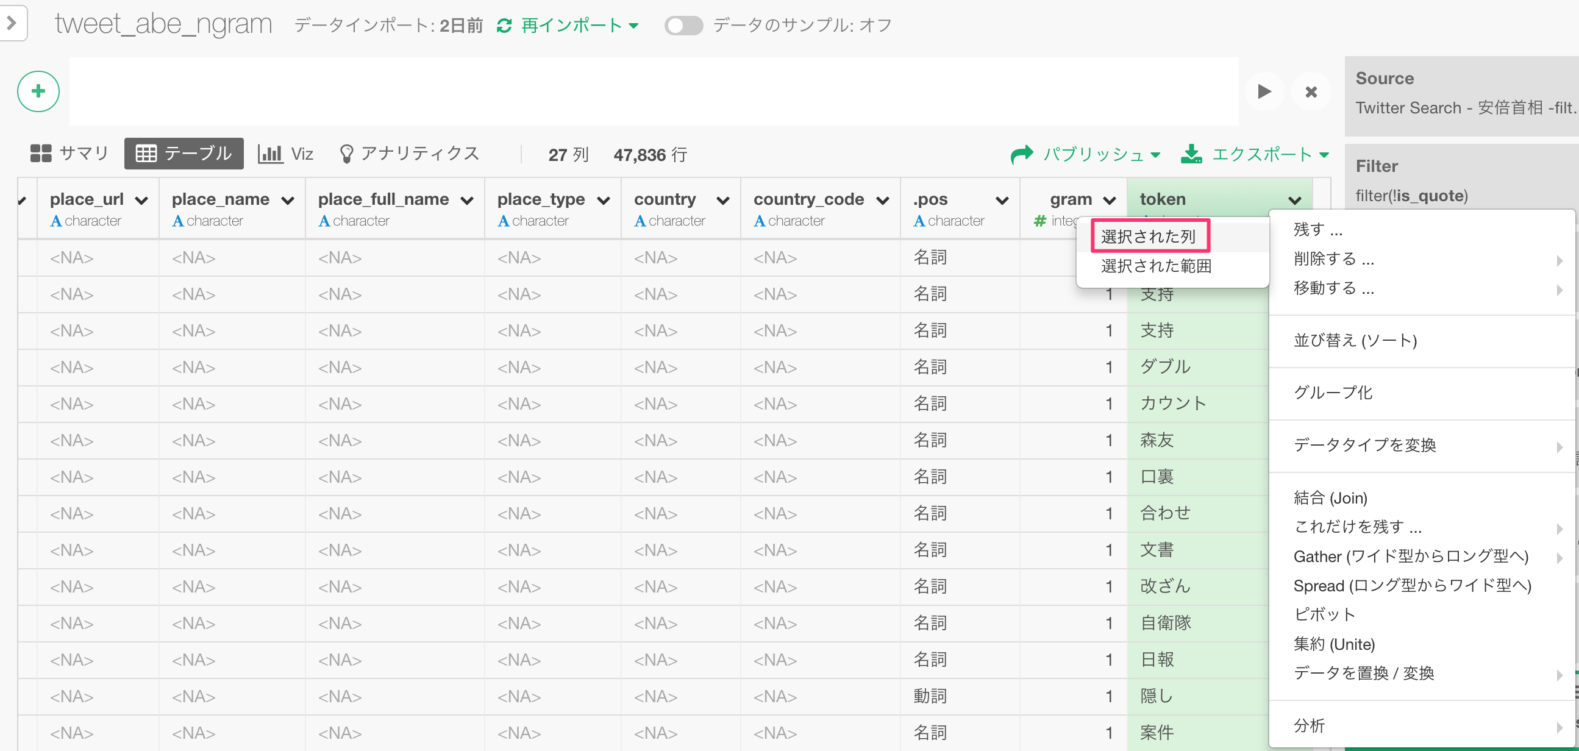1579x751 pixels.
Task: Switch to the テーブル tab
Action: (184, 153)
